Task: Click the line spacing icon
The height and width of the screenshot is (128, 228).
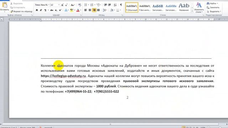Action: (104, 10)
